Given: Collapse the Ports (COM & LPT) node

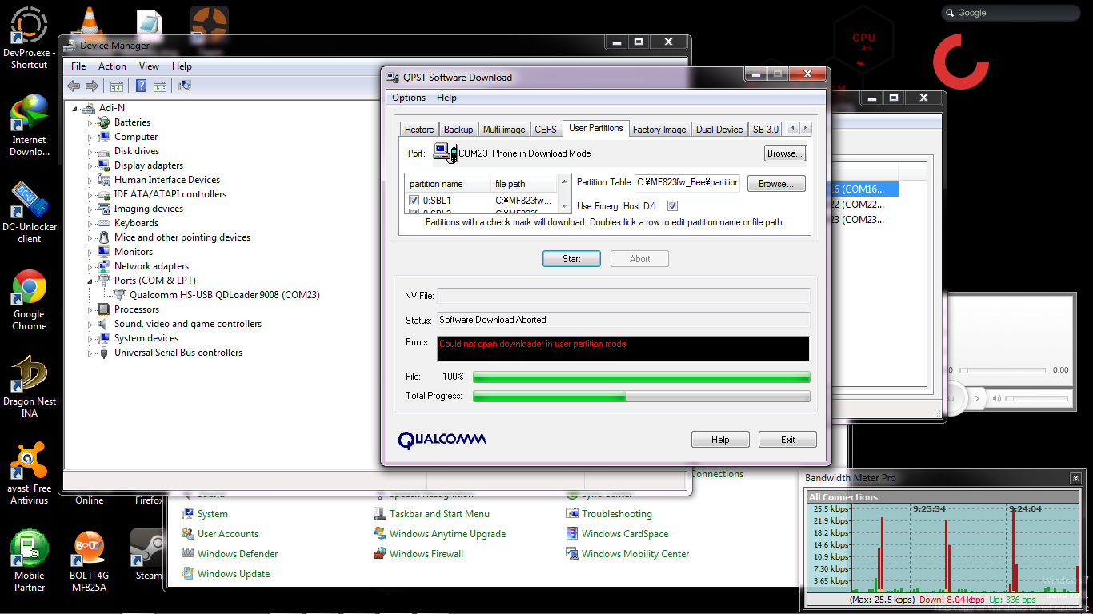Looking at the screenshot, I should click(88, 280).
